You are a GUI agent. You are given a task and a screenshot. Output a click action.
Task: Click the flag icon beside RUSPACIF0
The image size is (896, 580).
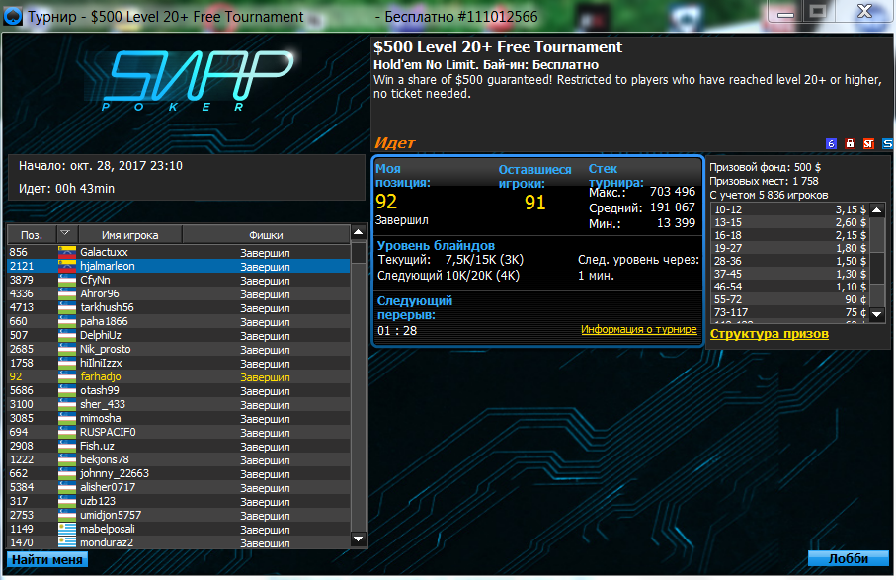click(67, 432)
